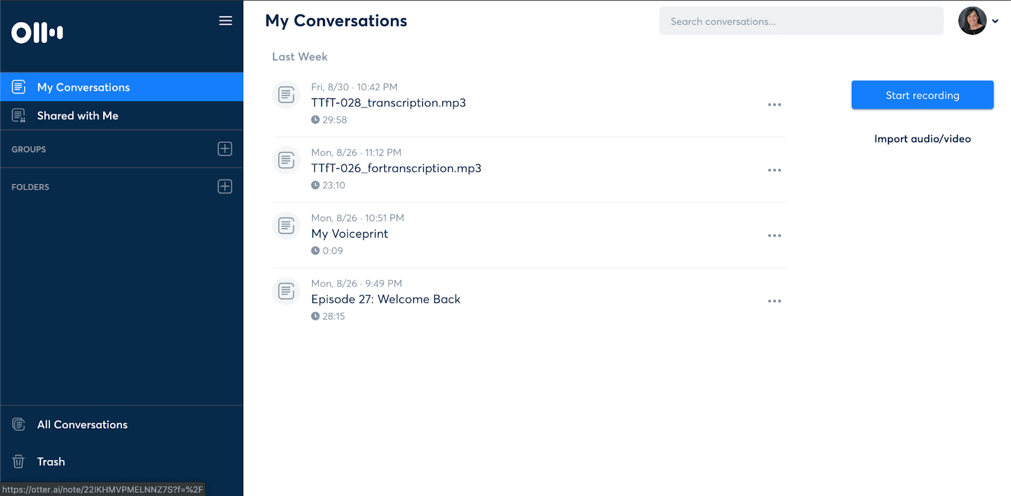Open options for Episode 27: Welcome Back
This screenshot has height=496, width=1011.
(775, 301)
